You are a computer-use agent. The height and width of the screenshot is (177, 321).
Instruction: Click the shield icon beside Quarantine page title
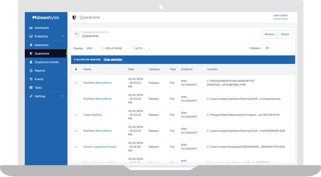tap(74, 18)
